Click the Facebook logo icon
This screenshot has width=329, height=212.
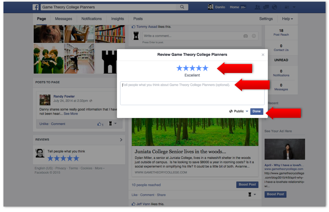[35, 7]
